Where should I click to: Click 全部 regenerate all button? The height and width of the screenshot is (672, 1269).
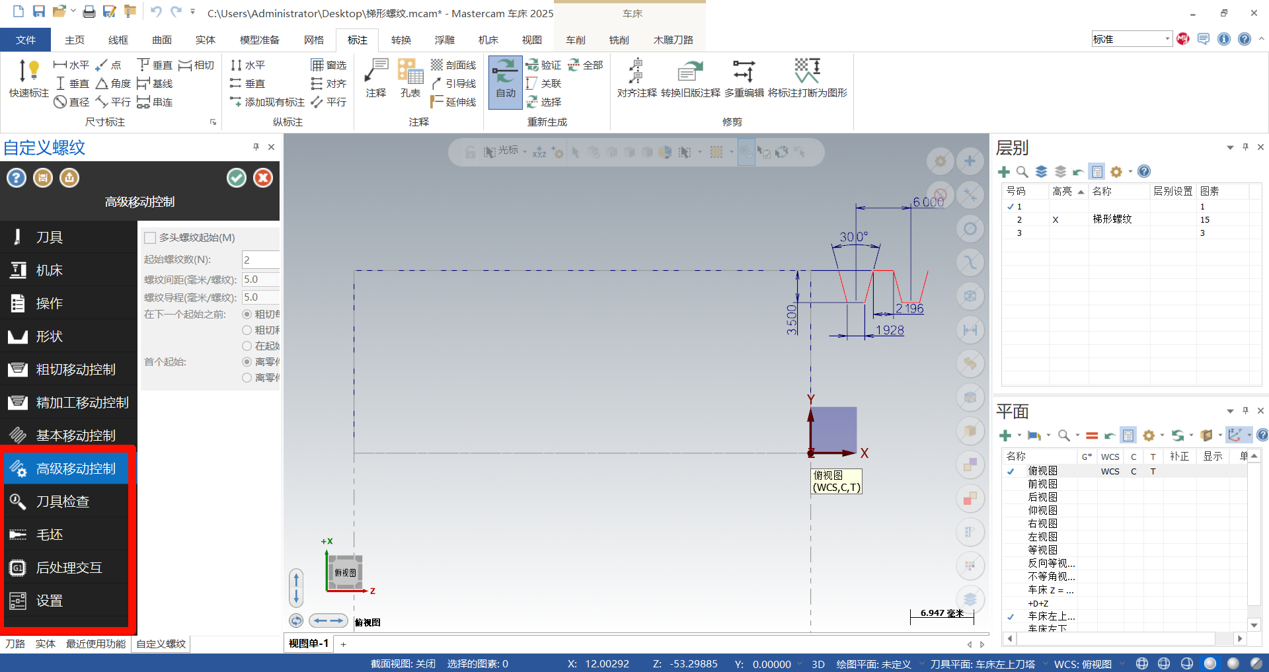click(x=586, y=65)
